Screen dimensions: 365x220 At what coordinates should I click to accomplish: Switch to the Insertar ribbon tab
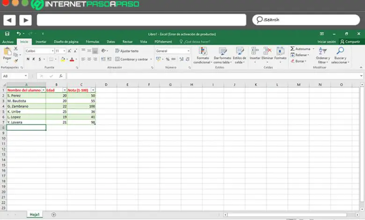coord(41,42)
